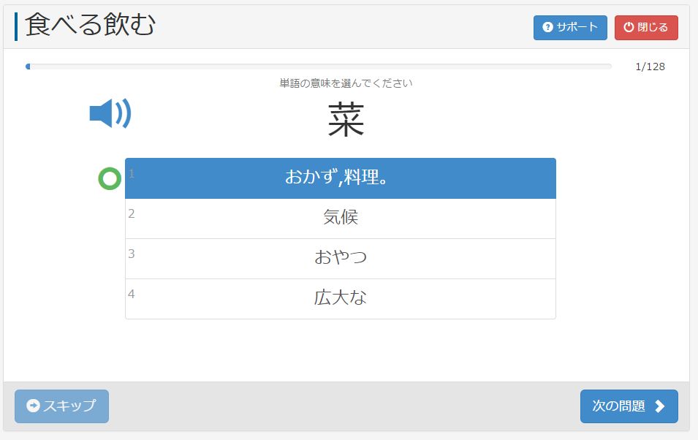Click the quiz progress bar

pos(318,67)
